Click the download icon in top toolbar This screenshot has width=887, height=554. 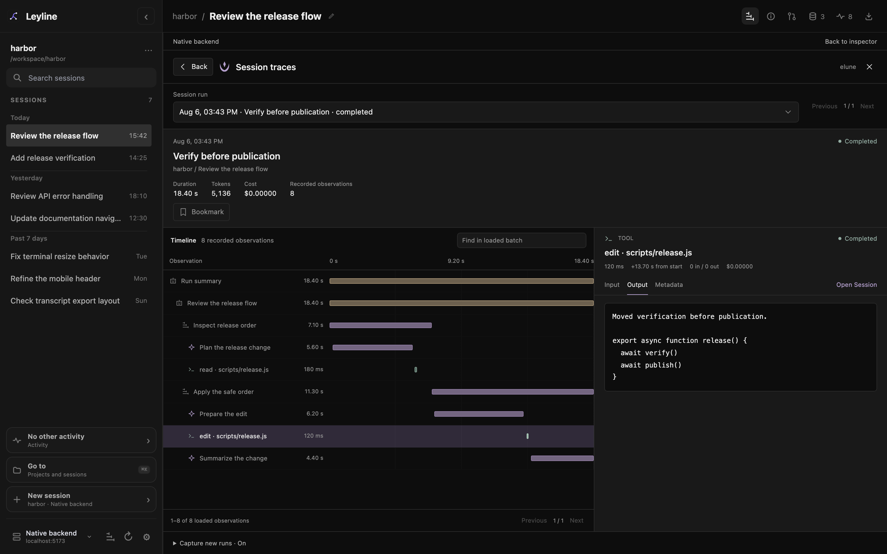pyautogui.click(x=869, y=17)
